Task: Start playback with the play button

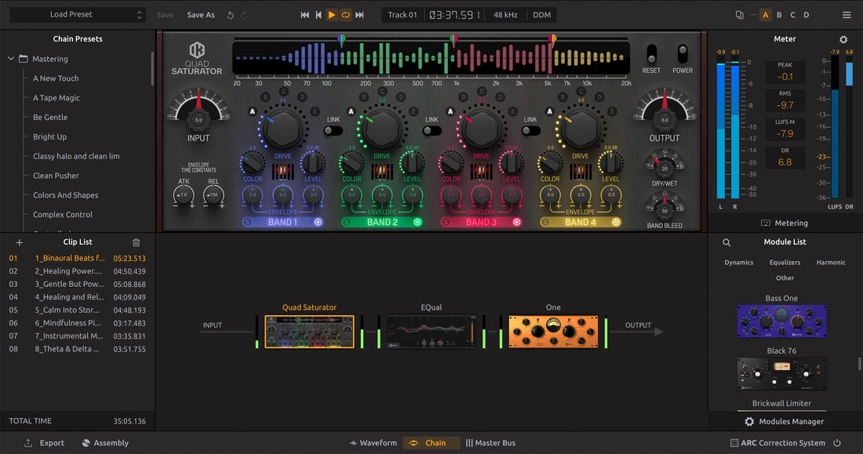Action: (x=331, y=15)
